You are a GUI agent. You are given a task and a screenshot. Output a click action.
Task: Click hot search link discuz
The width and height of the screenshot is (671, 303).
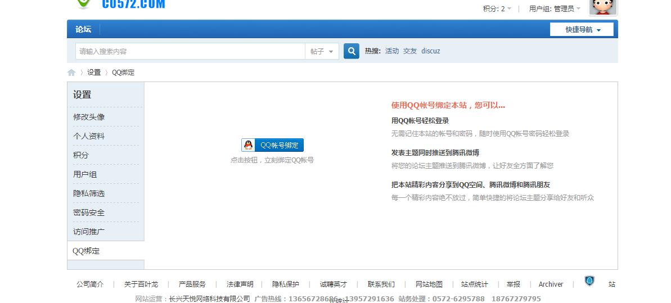pos(430,51)
